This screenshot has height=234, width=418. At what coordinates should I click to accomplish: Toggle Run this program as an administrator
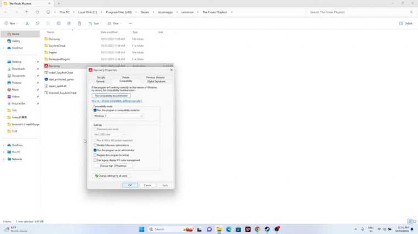coord(95,150)
